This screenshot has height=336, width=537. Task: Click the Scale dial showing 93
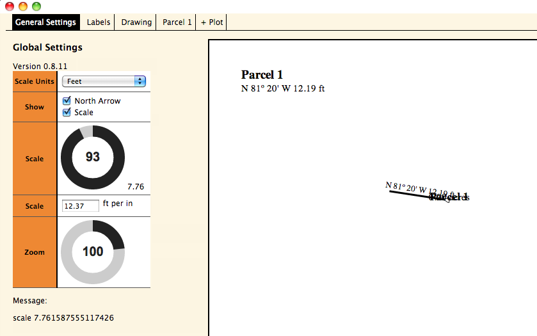pyautogui.click(x=93, y=157)
